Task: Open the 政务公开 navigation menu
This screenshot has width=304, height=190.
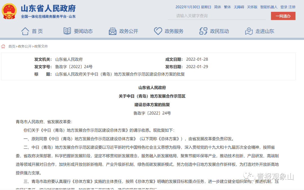Action: tap(129, 31)
